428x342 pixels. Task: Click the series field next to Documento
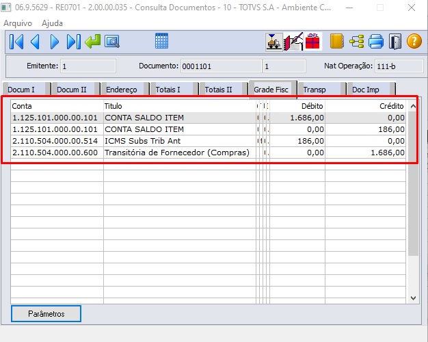(x=284, y=66)
